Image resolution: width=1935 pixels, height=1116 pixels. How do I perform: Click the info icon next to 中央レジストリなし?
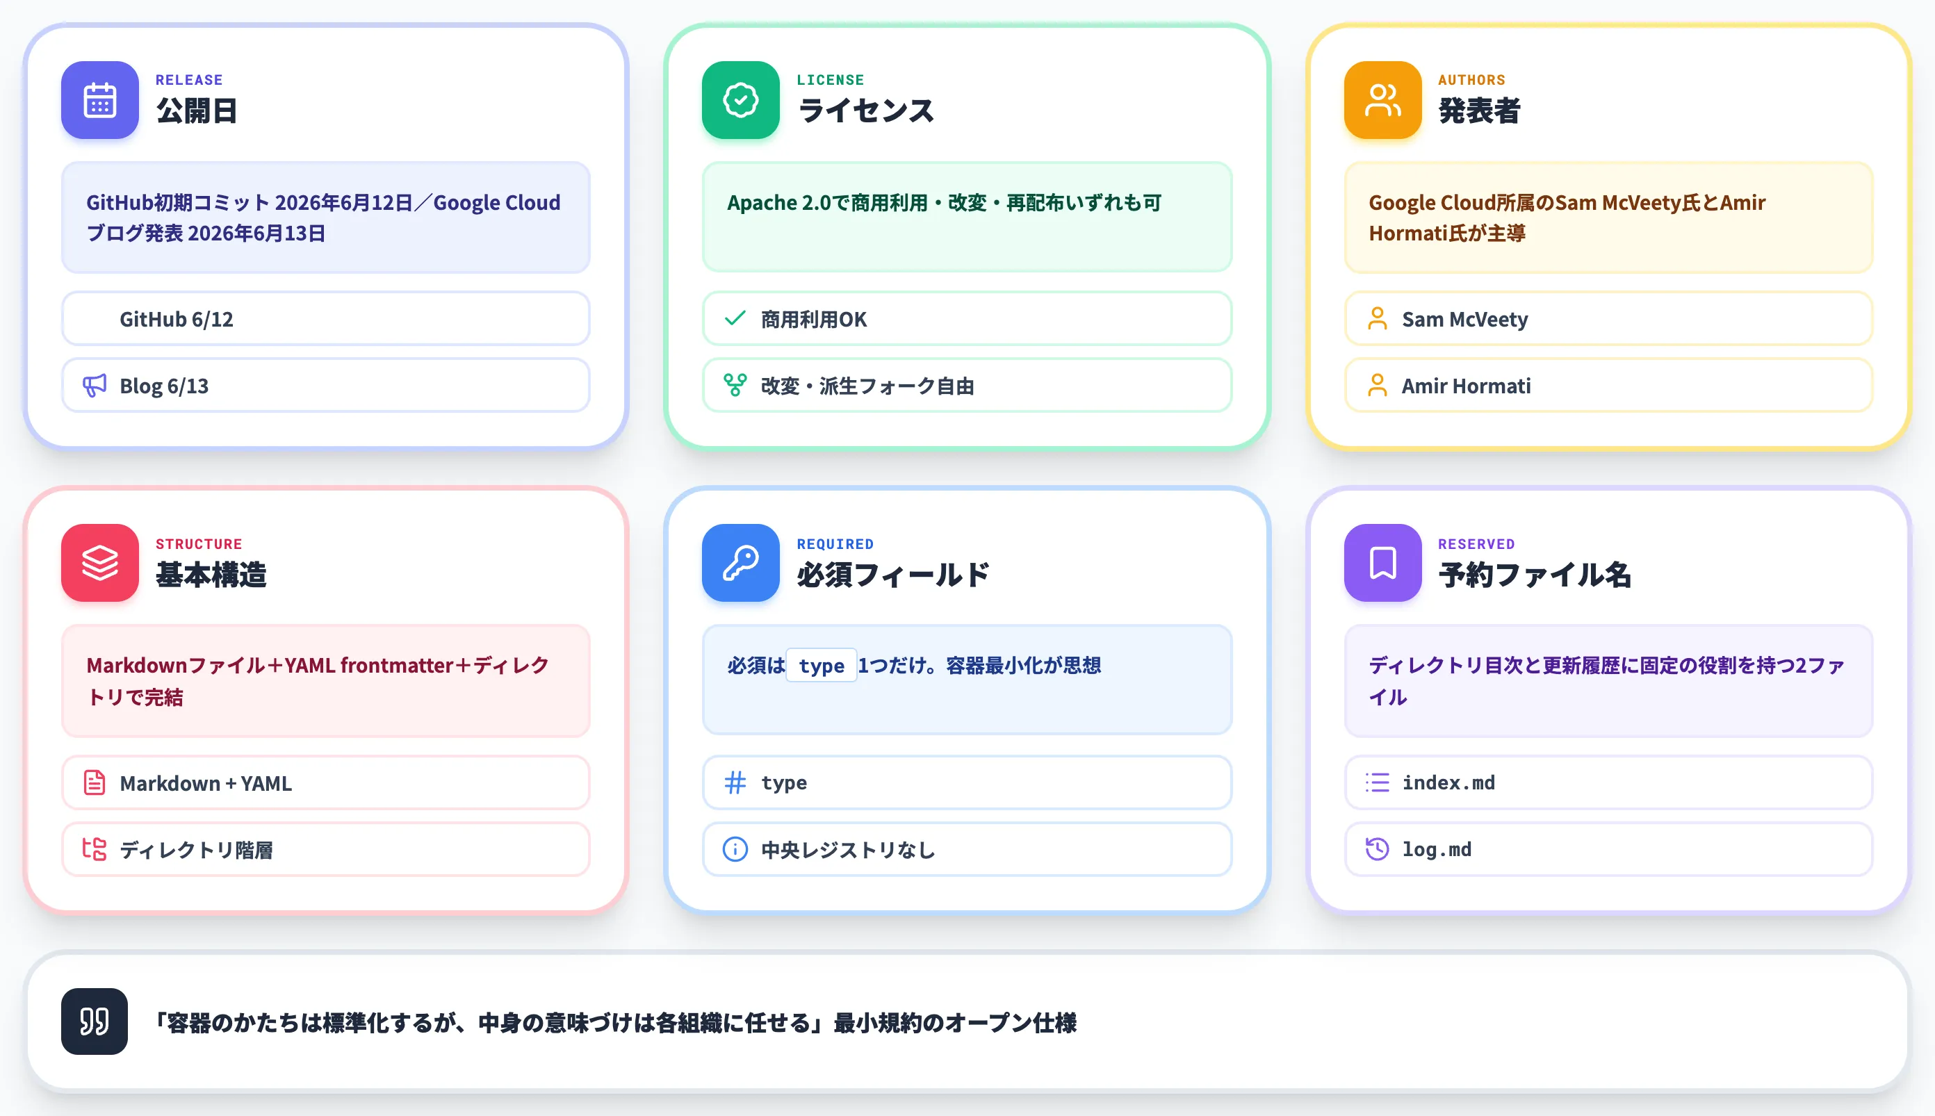pos(735,849)
